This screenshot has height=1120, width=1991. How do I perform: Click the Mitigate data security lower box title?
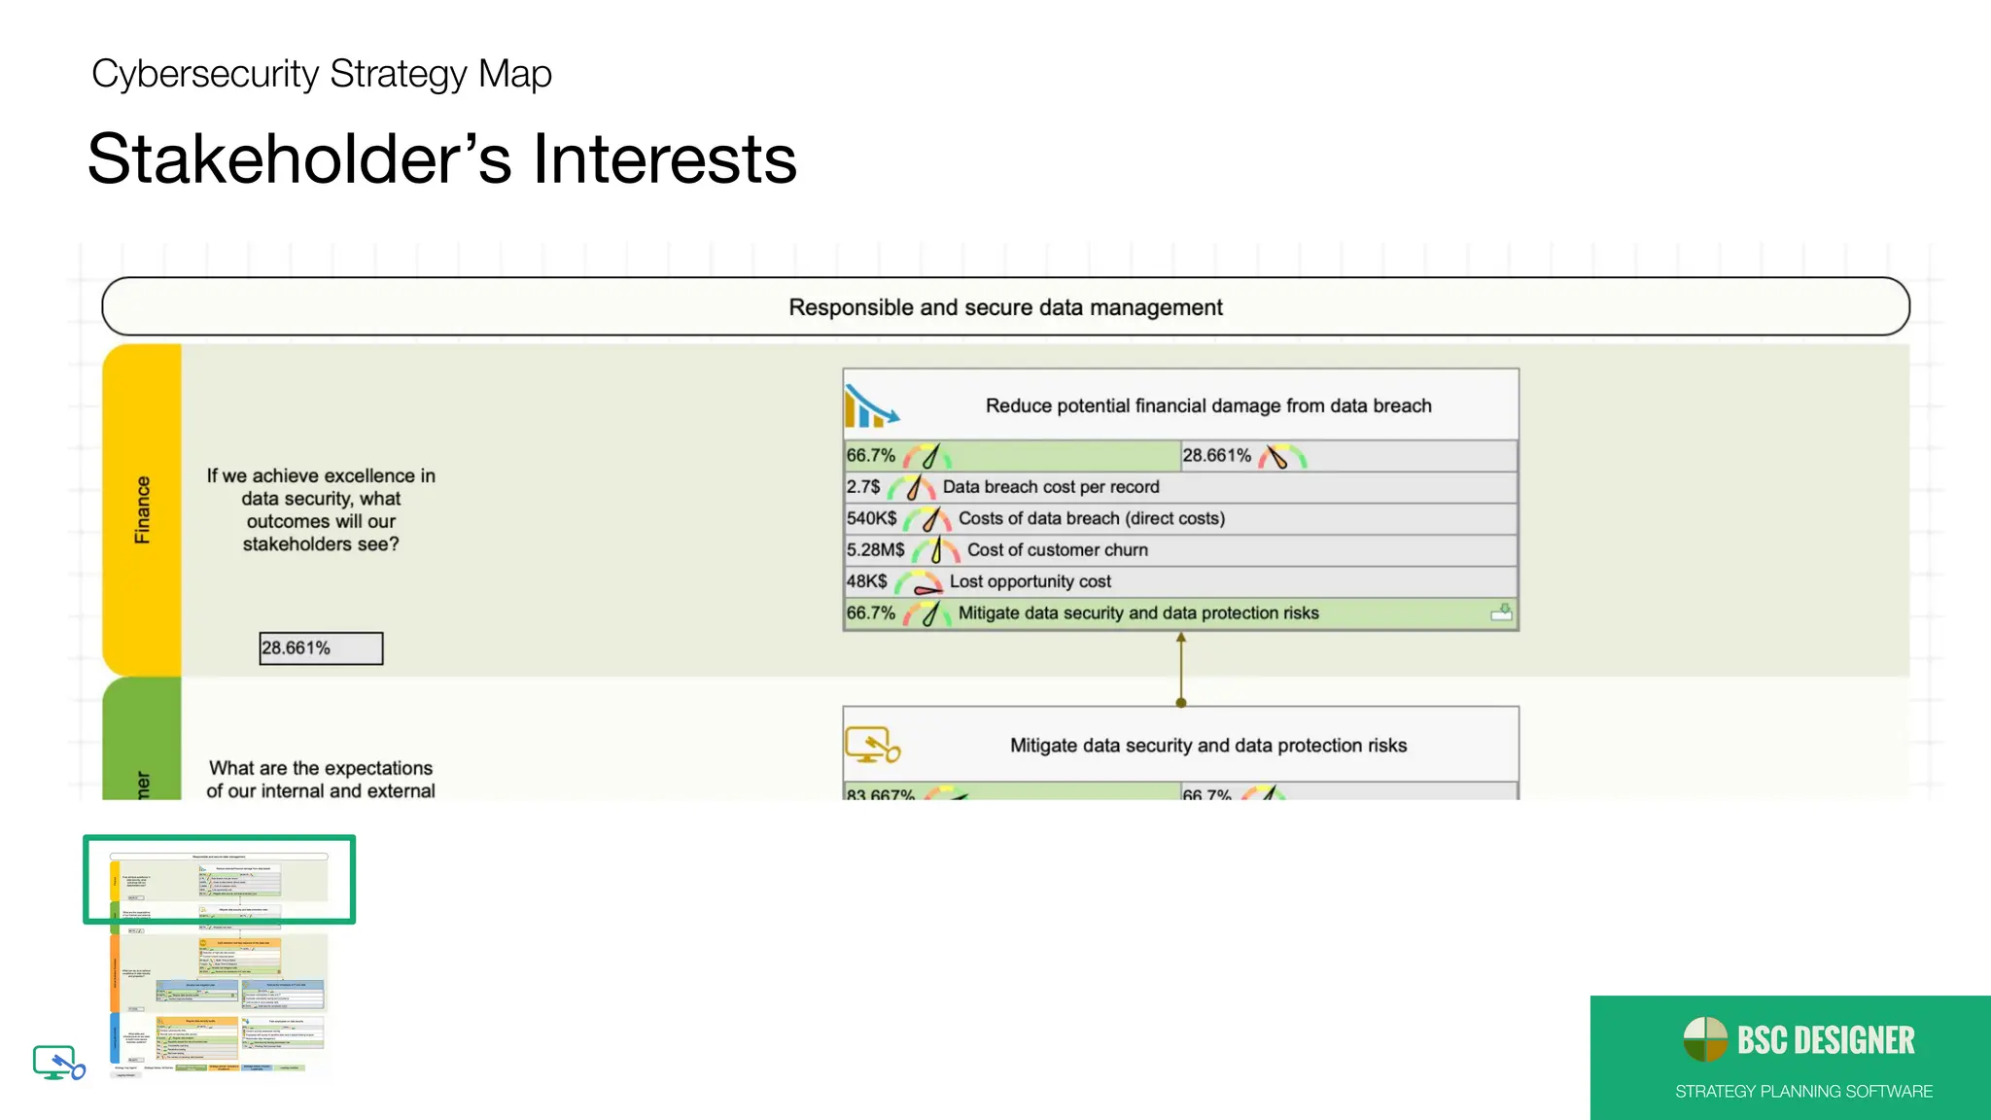click(x=1208, y=746)
